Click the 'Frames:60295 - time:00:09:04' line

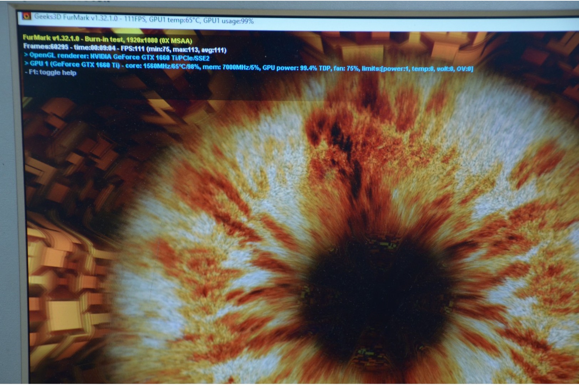click(125, 48)
